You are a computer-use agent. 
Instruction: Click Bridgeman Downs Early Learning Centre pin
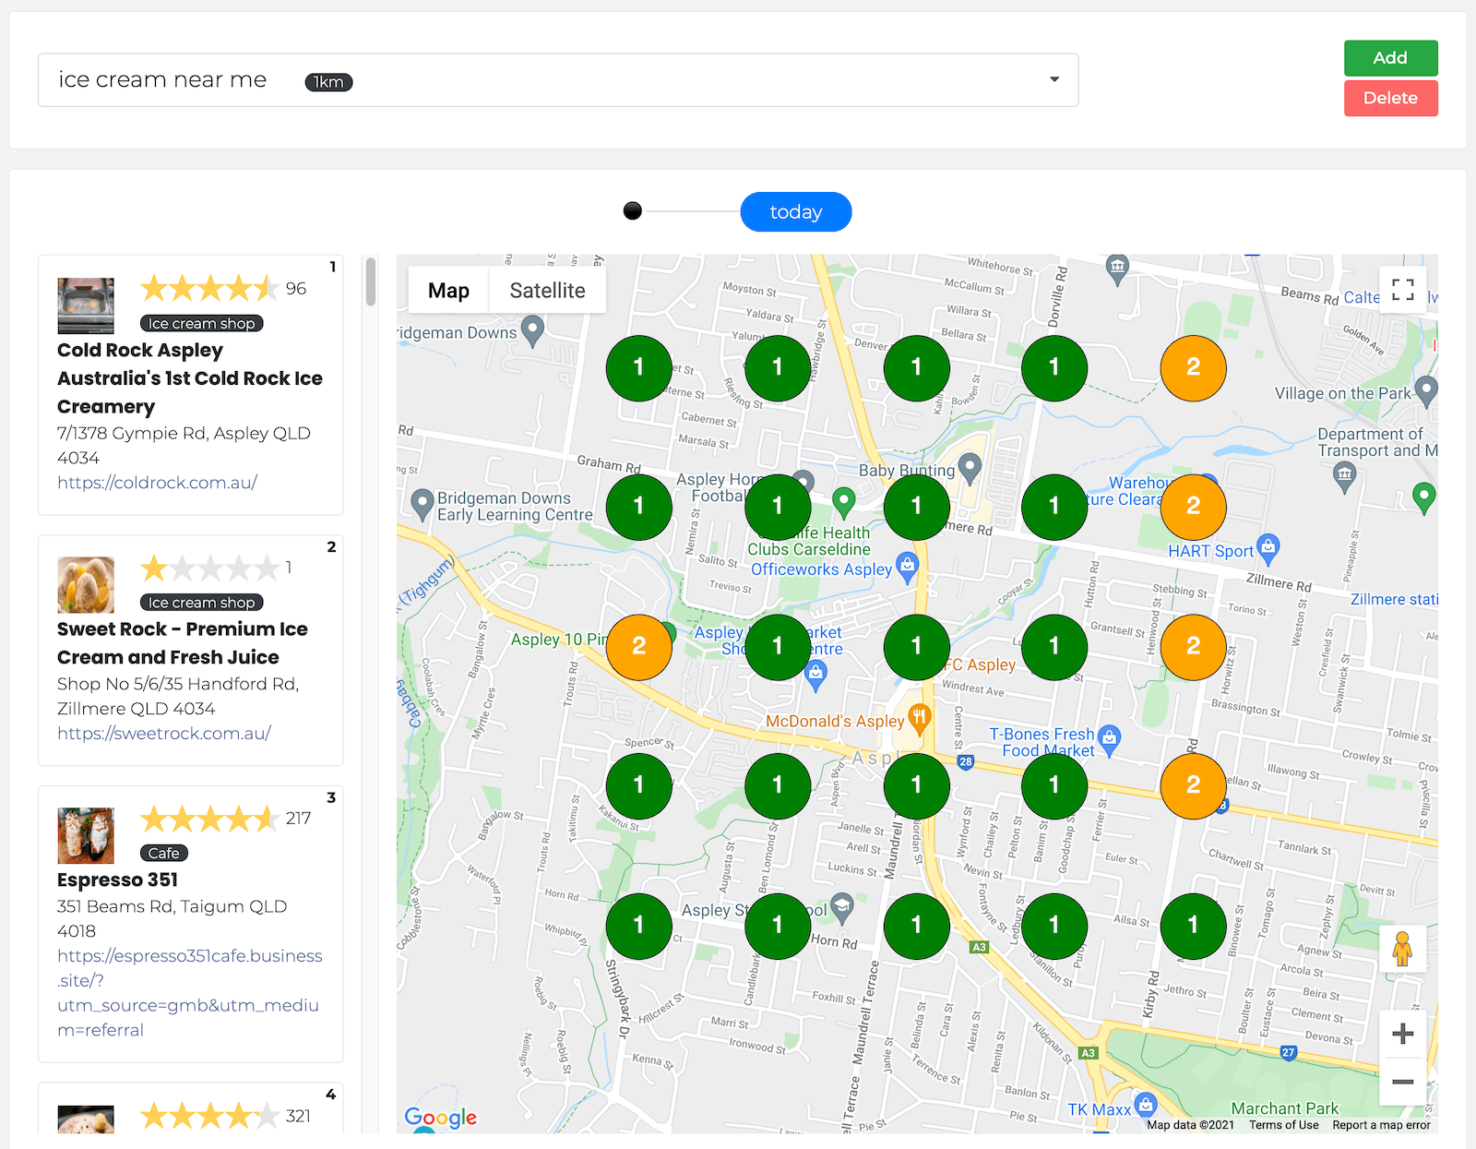coord(422,505)
